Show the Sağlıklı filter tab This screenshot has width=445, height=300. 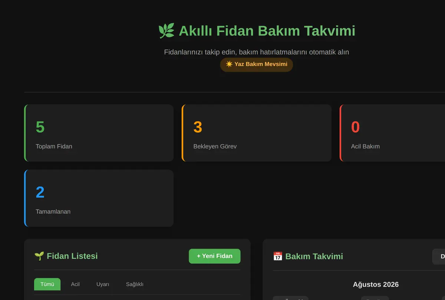[x=135, y=284]
